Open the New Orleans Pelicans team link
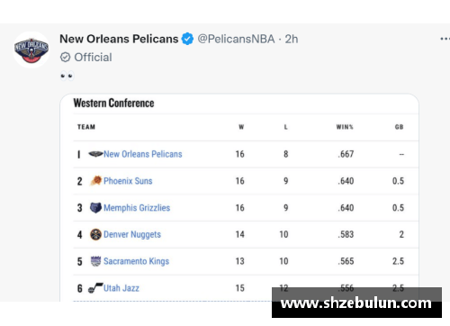 [x=143, y=154]
